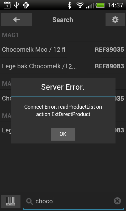
Task: Tap the MAG1 section header
Action: (63, 35)
